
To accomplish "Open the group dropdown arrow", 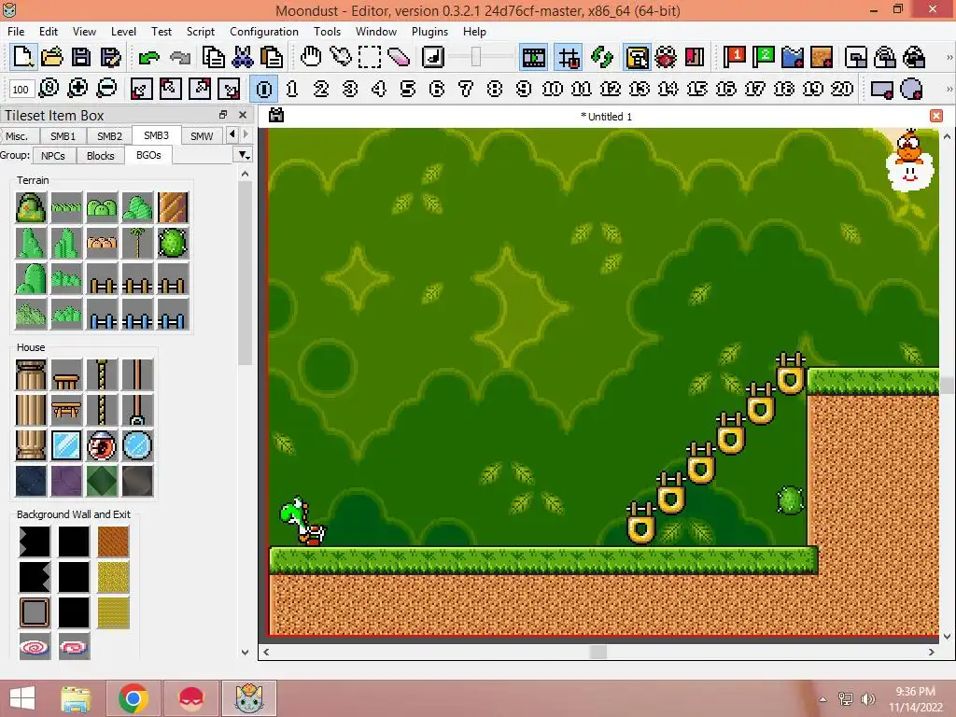I will pyautogui.click(x=244, y=156).
